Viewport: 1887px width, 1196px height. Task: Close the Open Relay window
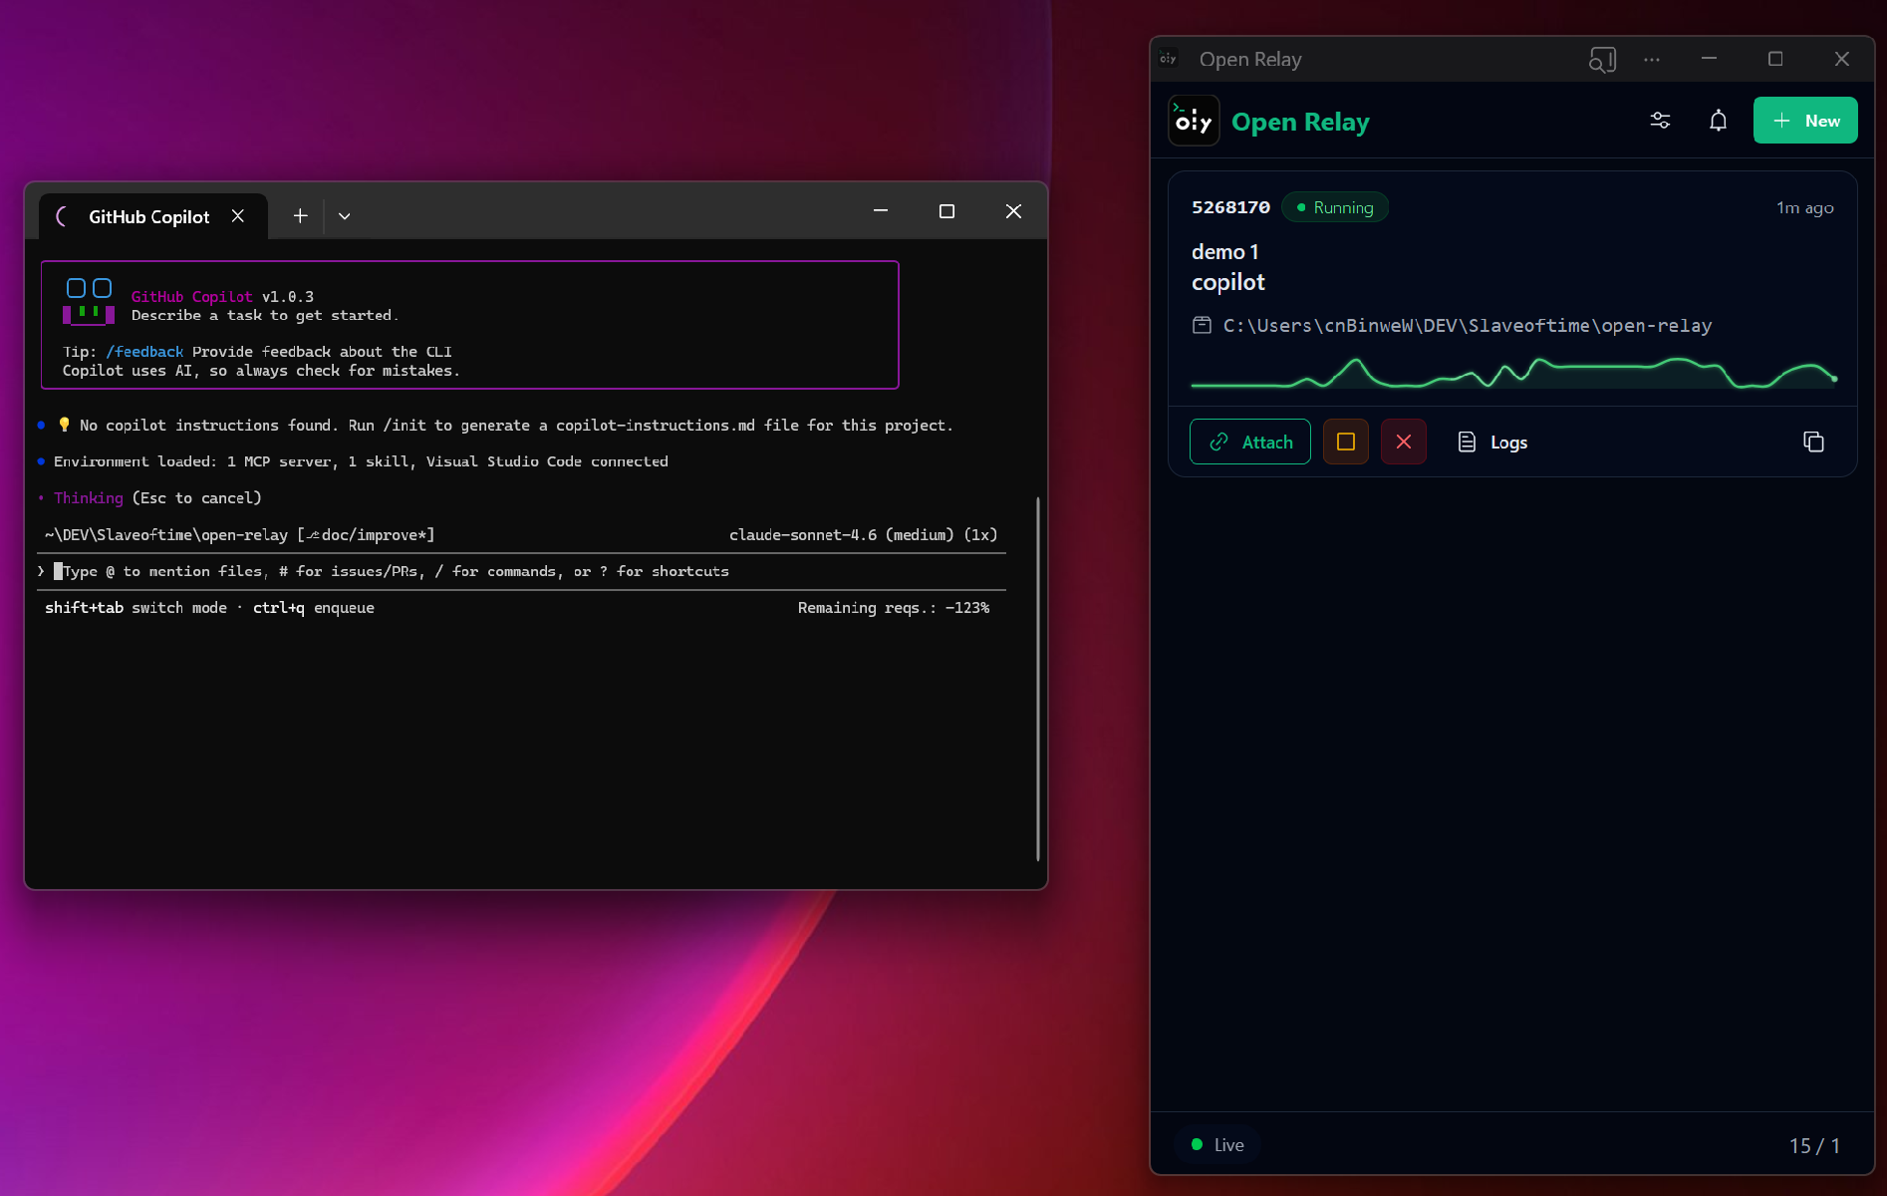point(1842,59)
